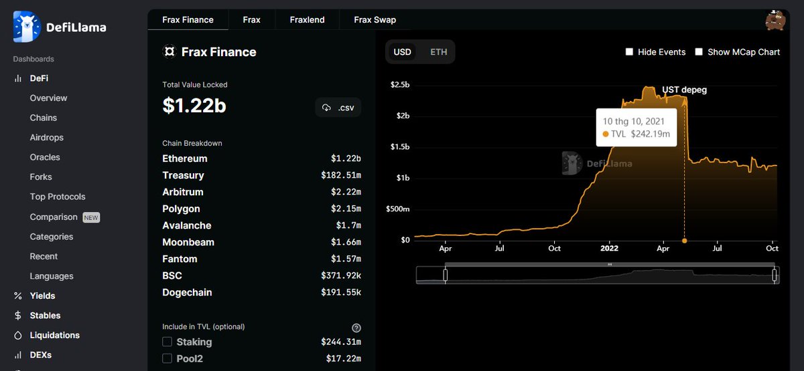Click the Avalanche chain row
The width and height of the screenshot is (804, 371).
[261, 225]
